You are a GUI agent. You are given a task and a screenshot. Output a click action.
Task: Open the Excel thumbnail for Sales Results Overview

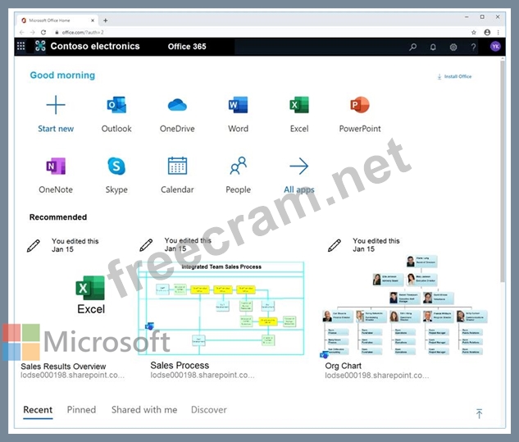pyautogui.click(x=91, y=294)
